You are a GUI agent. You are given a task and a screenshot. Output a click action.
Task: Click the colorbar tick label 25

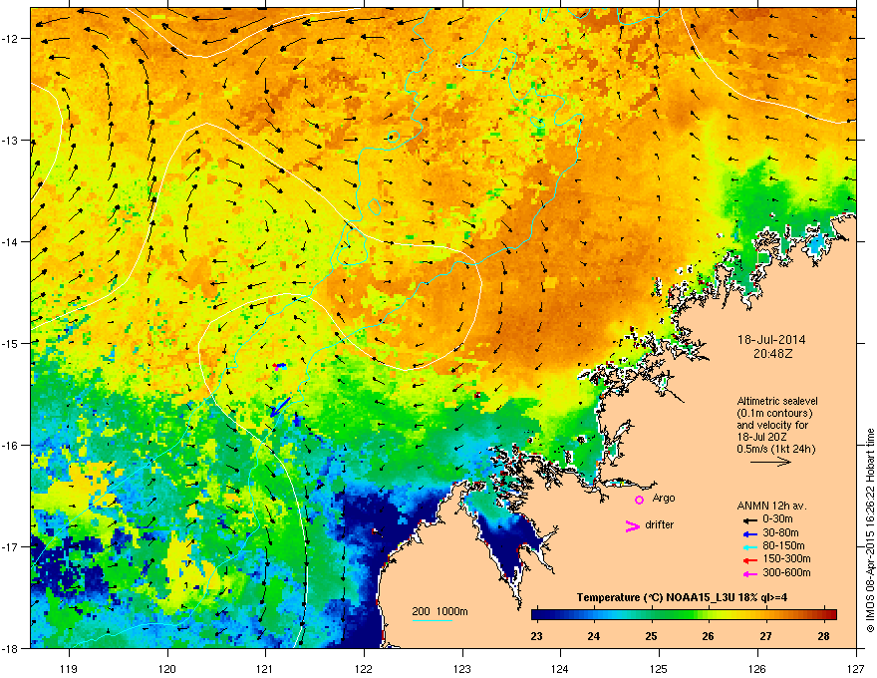(651, 636)
